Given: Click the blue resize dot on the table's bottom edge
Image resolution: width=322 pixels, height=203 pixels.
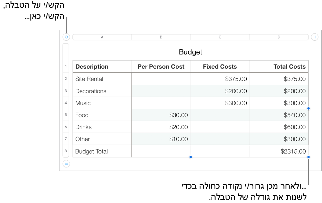Looking at the screenshot, I should tap(191, 157).
